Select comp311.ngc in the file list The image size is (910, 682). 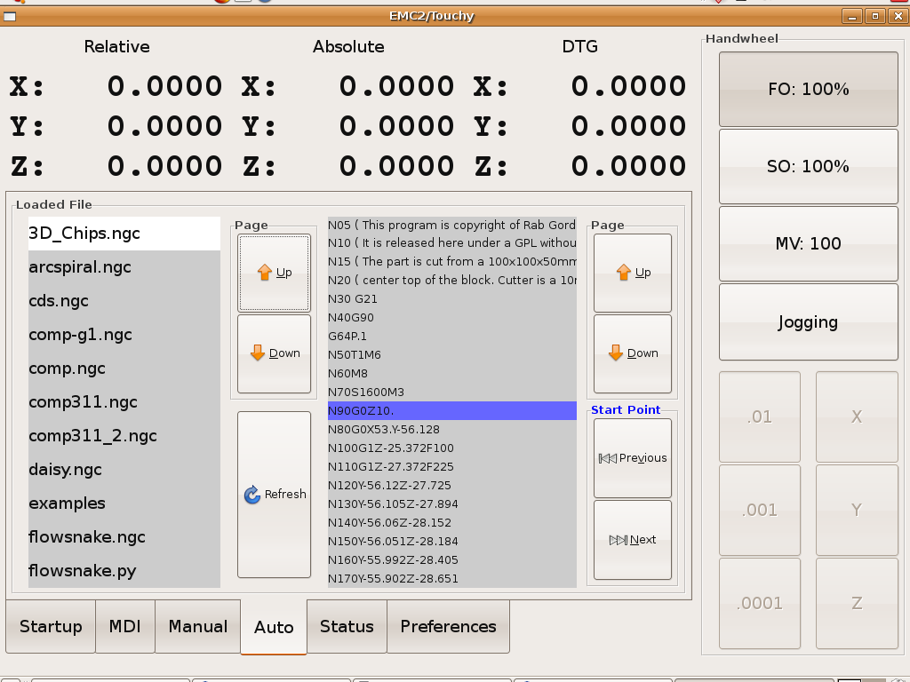[x=124, y=402]
